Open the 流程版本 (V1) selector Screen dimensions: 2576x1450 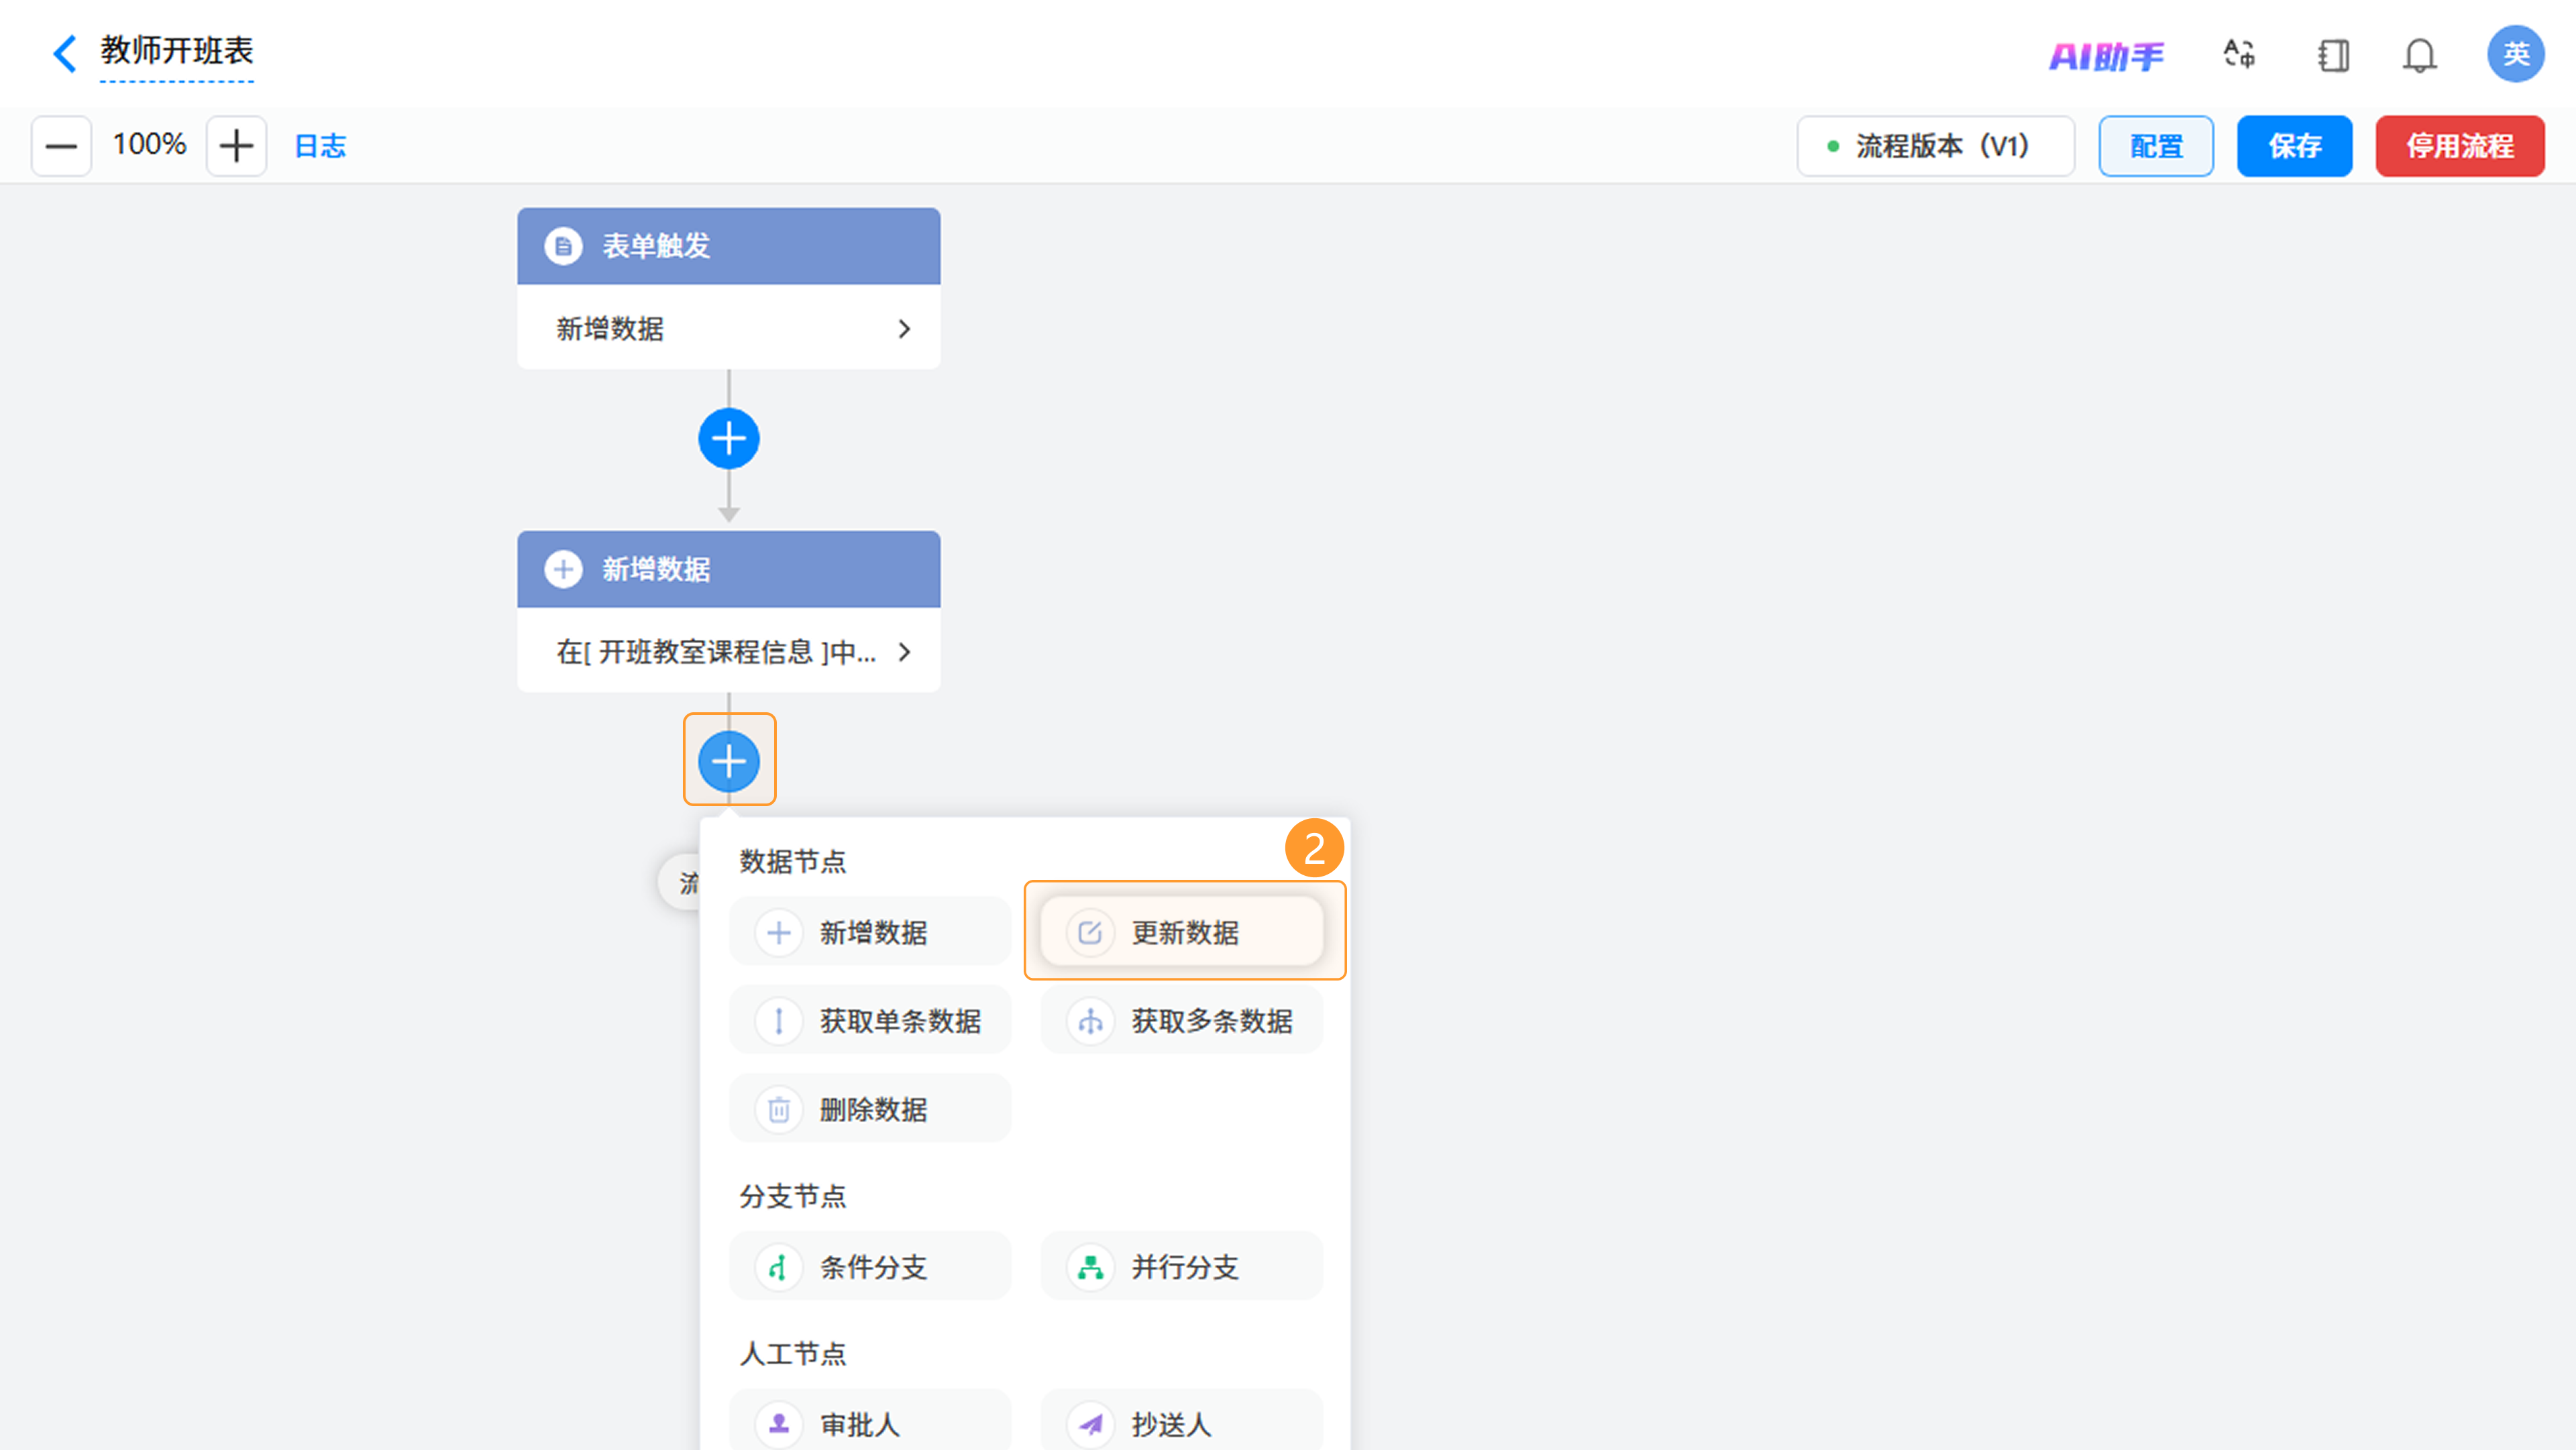coord(1935,146)
